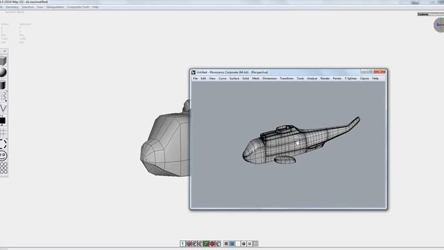Open Mesh menu in Rhinoceros window

click(x=256, y=78)
